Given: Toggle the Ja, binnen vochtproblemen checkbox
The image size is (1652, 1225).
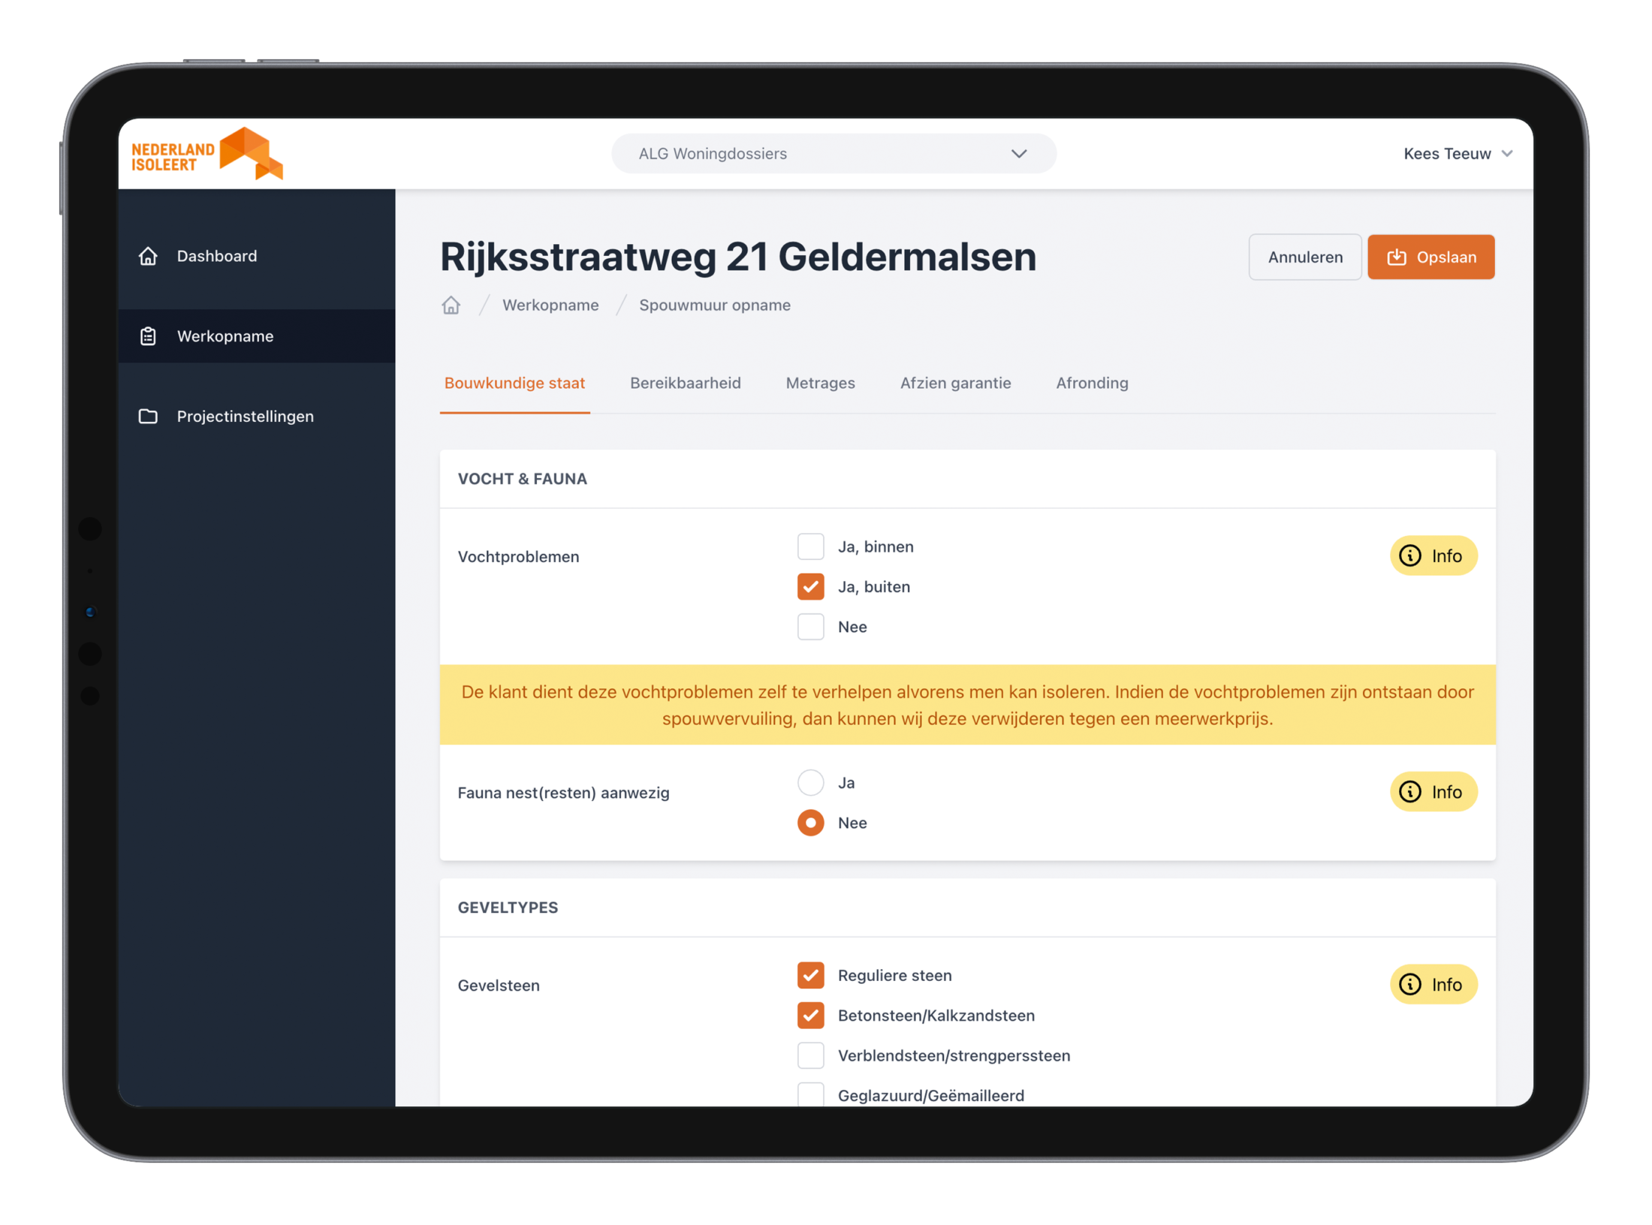Looking at the screenshot, I should [x=810, y=546].
